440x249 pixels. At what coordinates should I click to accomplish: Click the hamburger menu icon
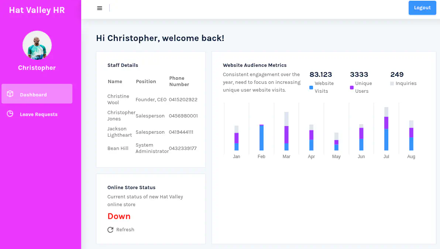click(99, 8)
